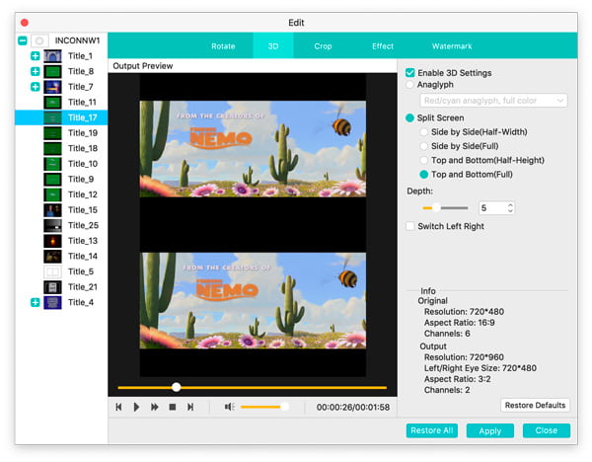This screenshot has height=462, width=592.
Task: Click the Title_21 label text
Action: coord(83,287)
